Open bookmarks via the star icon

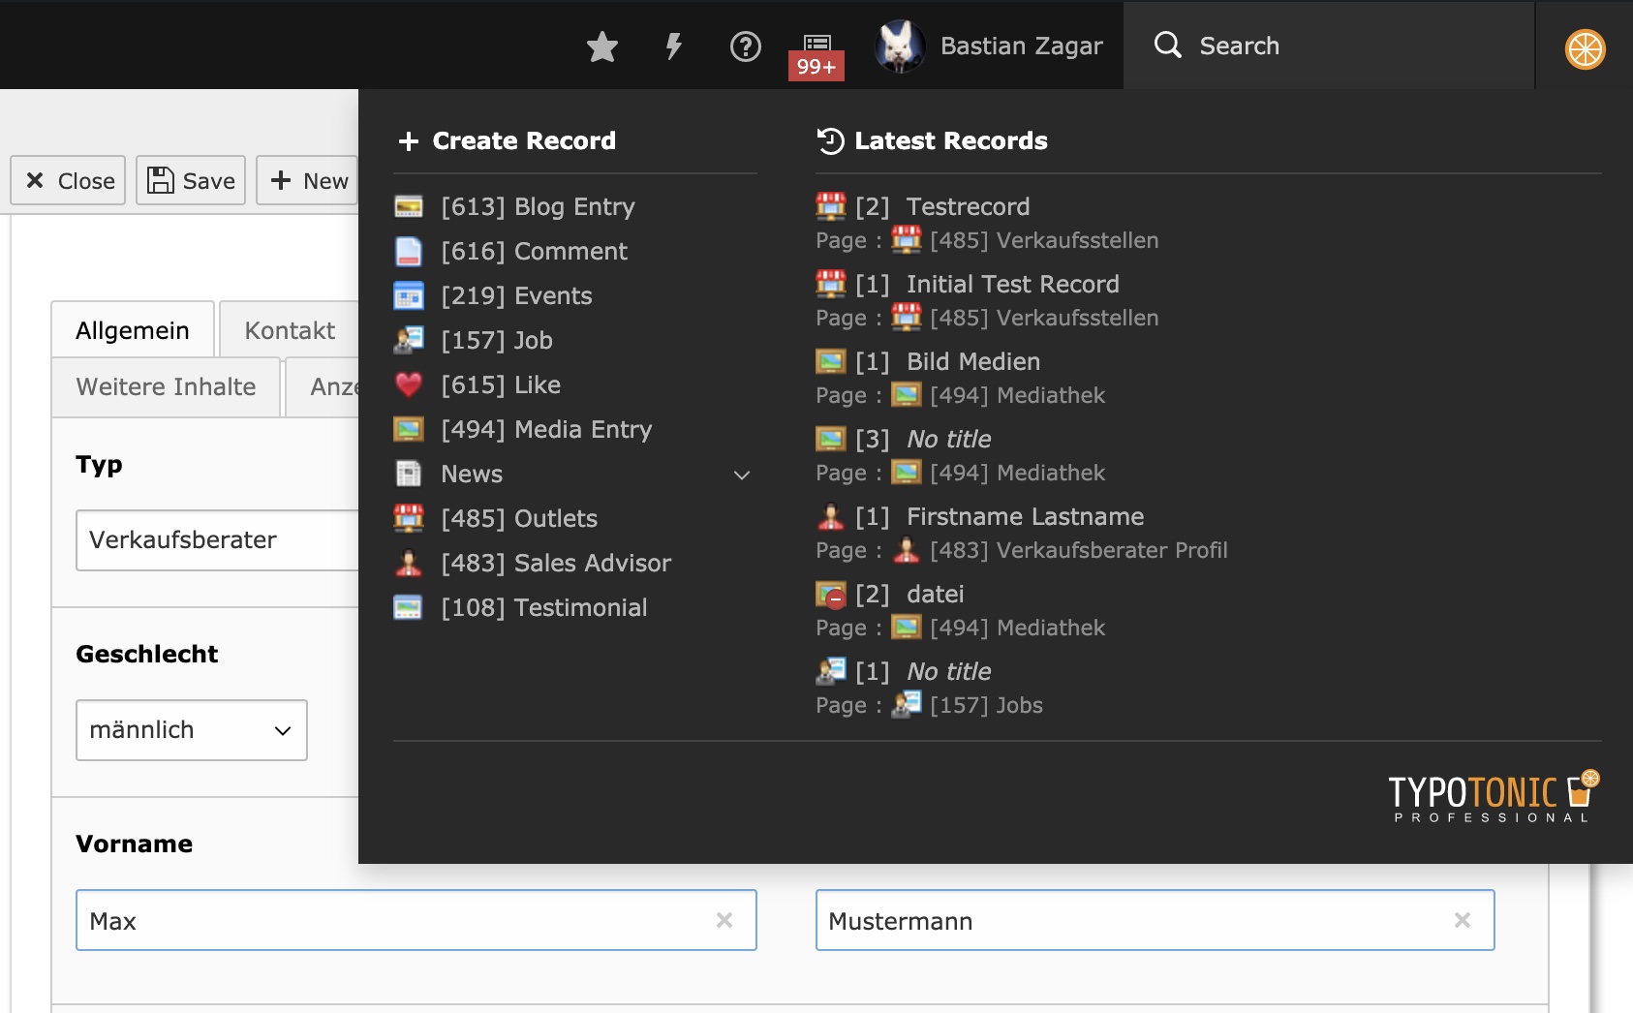click(x=602, y=46)
